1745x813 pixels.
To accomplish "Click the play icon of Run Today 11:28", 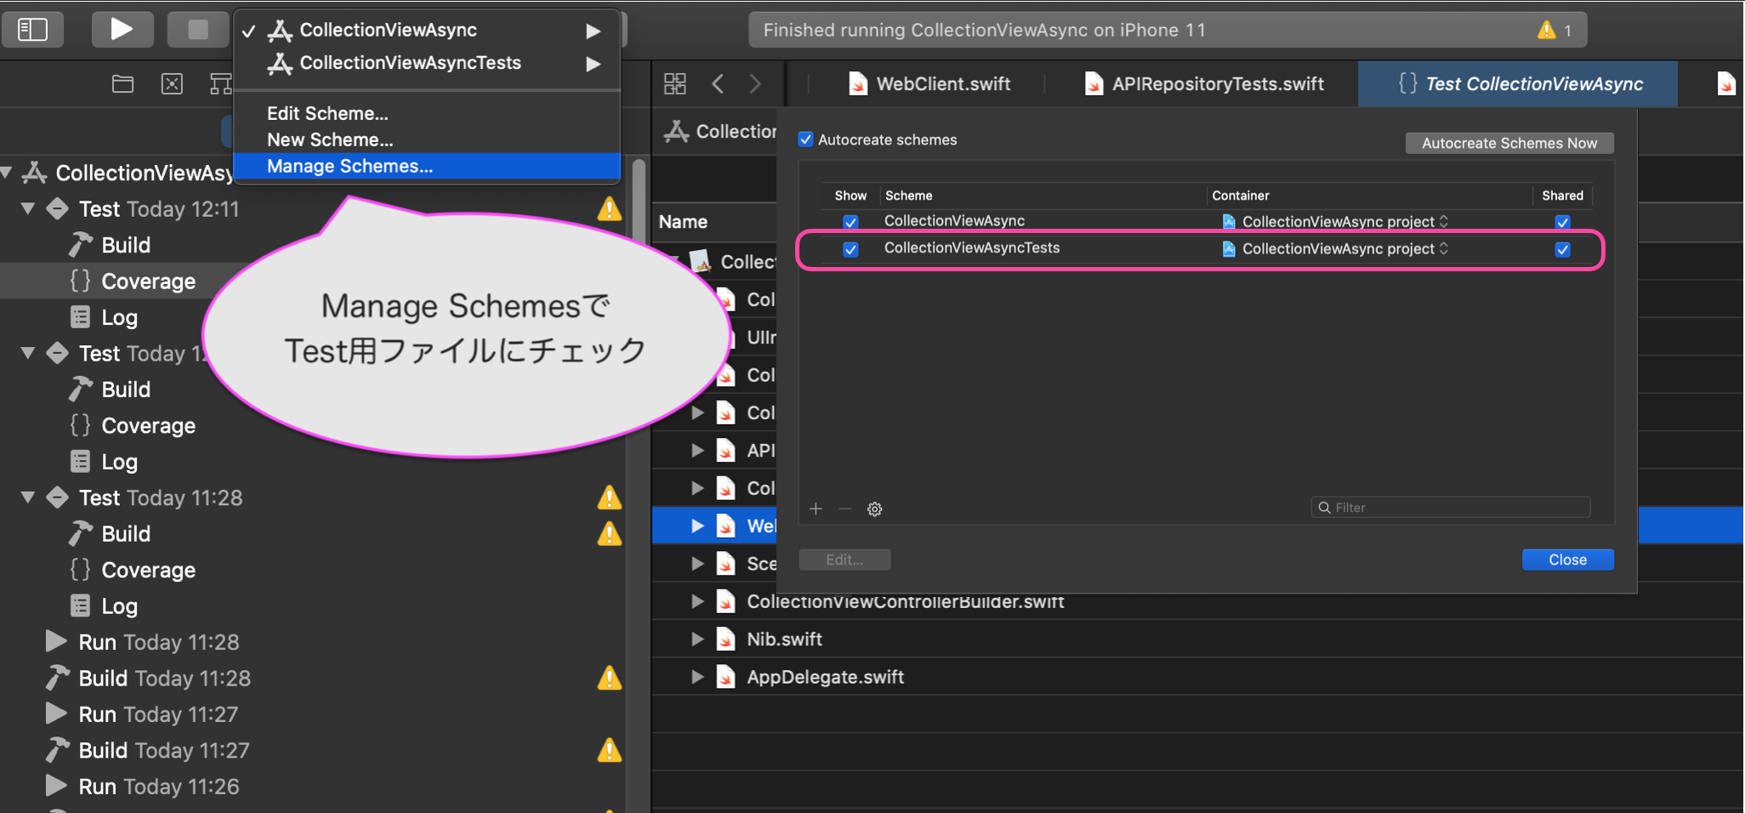I will pos(56,641).
